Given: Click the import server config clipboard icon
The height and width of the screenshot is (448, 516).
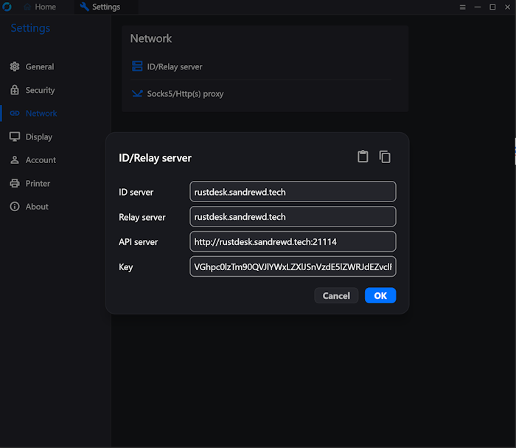Looking at the screenshot, I should [363, 156].
